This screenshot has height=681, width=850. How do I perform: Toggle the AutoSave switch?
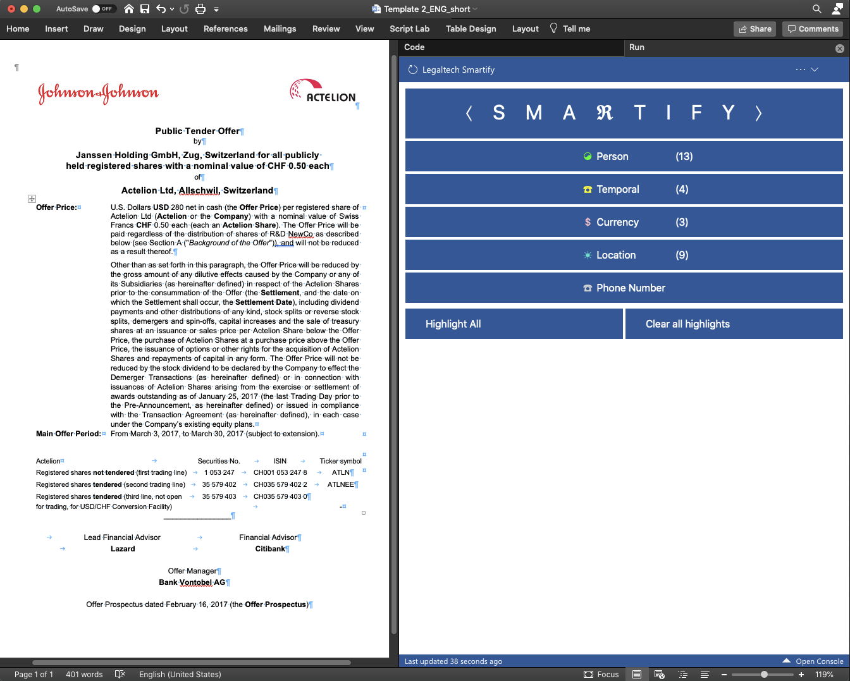coord(103,9)
